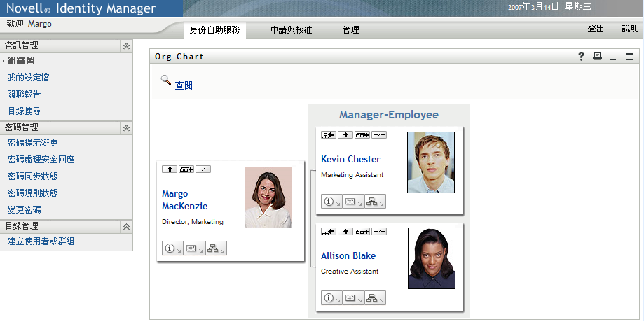Click the Margo MacKenzie name link
Viewport: 644px width, 322px height.
[x=184, y=199]
